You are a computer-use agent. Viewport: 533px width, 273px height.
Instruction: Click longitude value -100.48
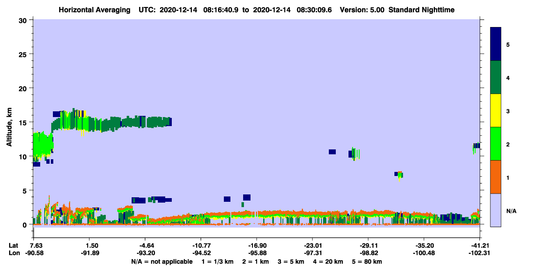click(x=424, y=253)
